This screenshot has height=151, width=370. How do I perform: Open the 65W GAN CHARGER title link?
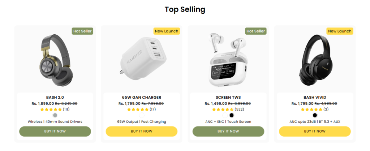coord(142,98)
